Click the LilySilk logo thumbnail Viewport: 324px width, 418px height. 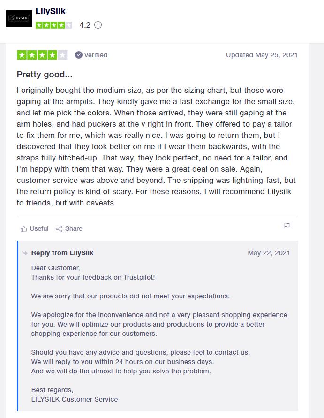point(19,19)
